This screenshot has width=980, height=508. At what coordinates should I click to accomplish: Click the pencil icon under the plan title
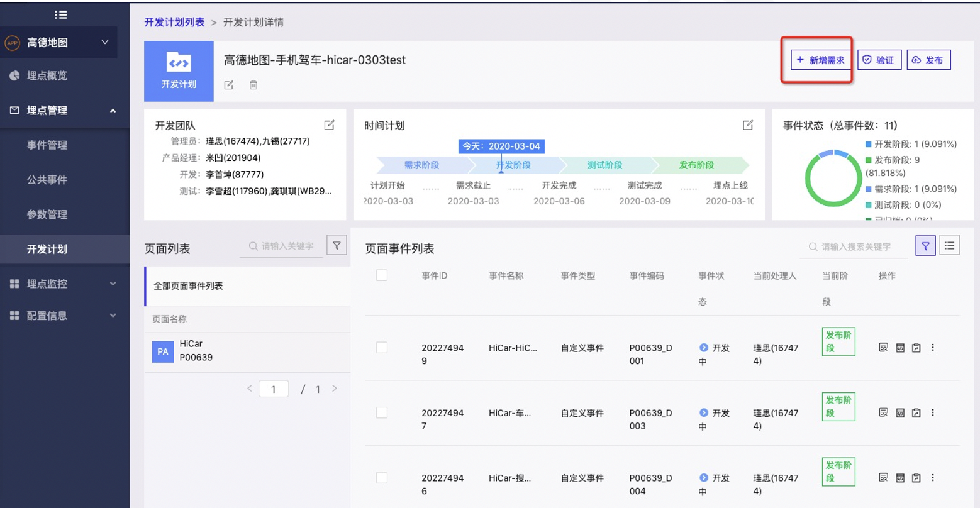click(x=229, y=85)
